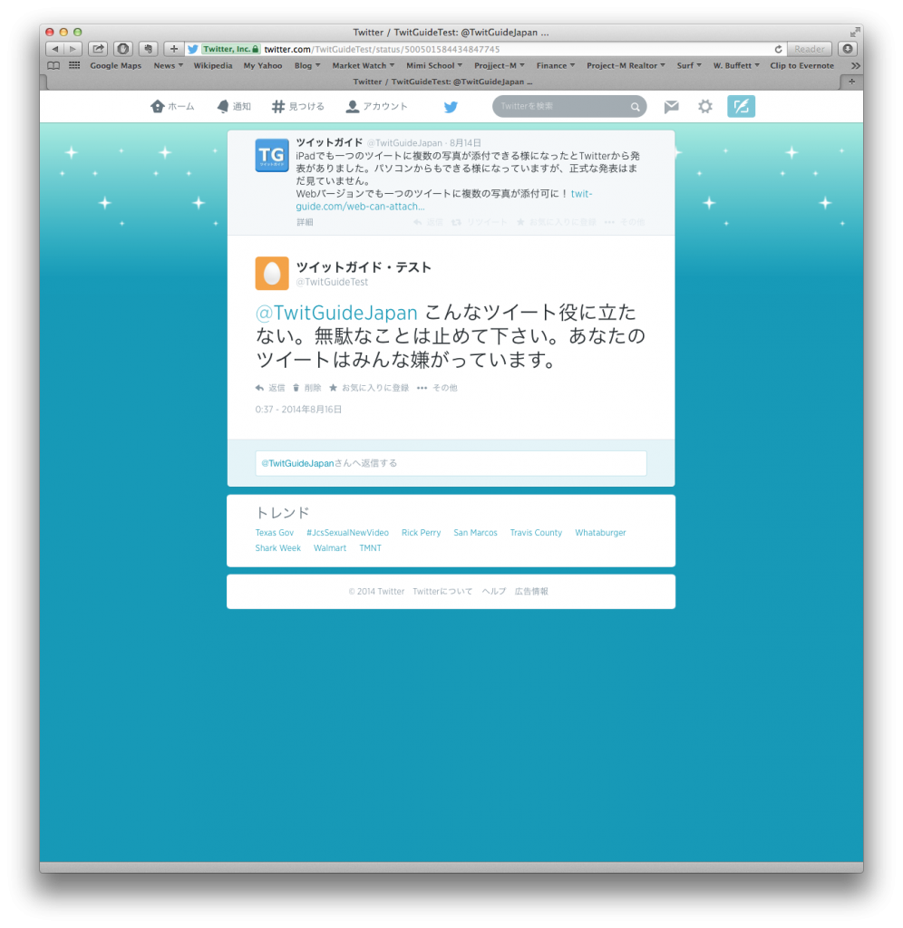Open the egg avatar of TwitGuideTest

(272, 274)
